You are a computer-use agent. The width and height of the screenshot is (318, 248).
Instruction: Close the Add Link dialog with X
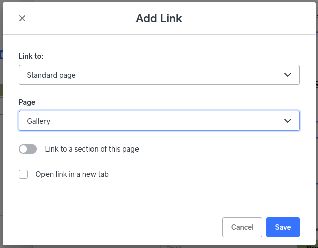[22, 19]
